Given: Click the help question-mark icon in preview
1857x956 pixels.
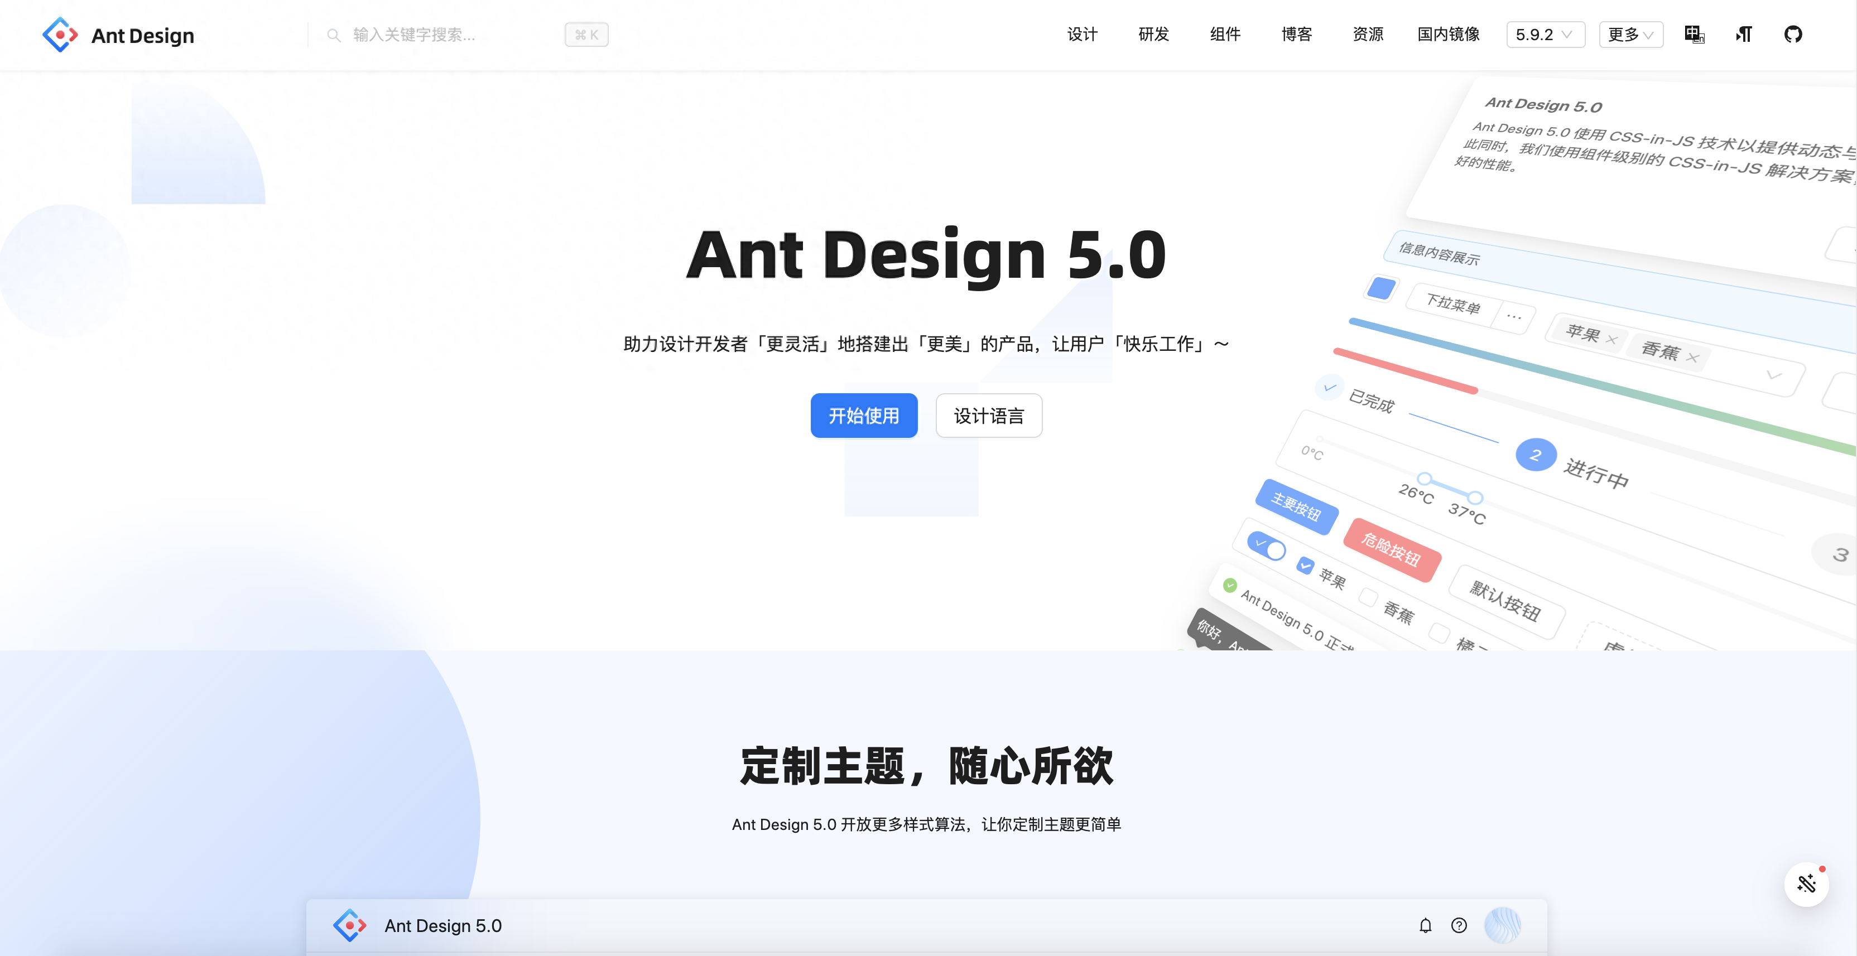Looking at the screenshot, I should click(x=1459, y=926).
